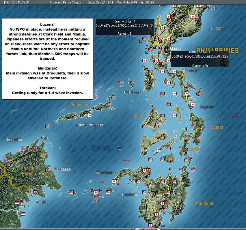Viewport: 246px width, 230px height.
Task: Click the 'Cebu' map label
Action: pos(157,151)
